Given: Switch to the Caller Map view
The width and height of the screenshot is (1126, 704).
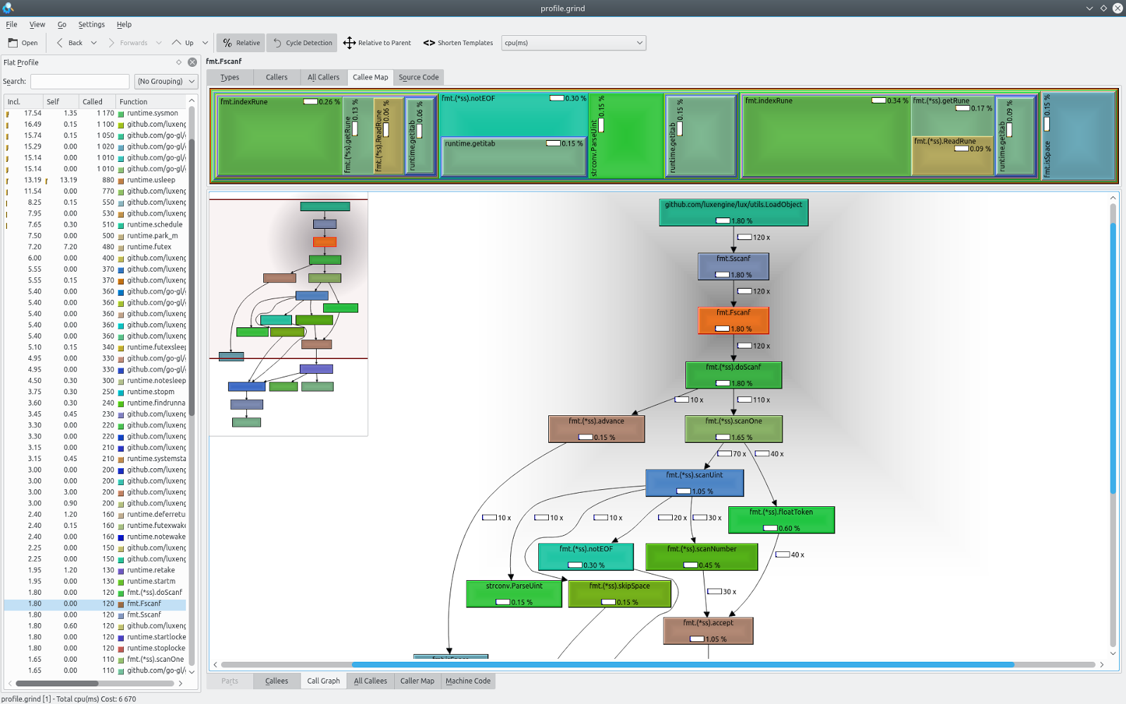Looking at the screenshot, I should pos(417,681).
